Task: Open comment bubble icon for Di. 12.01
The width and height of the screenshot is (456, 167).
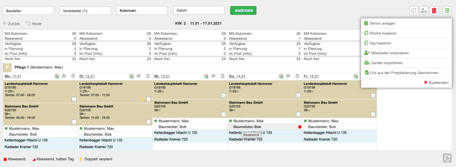Action: (x=139, y=76)
